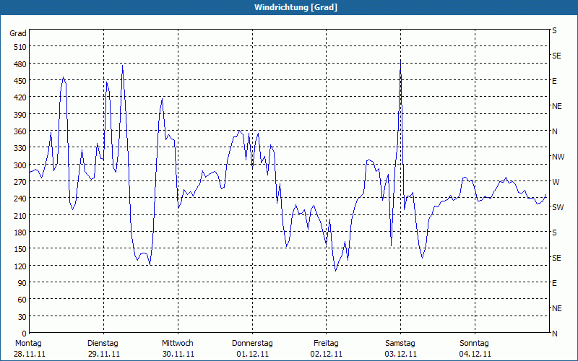Screen dimensions: 578x361
Task: Click the date 30.11.11
Action: click(178, 355)
